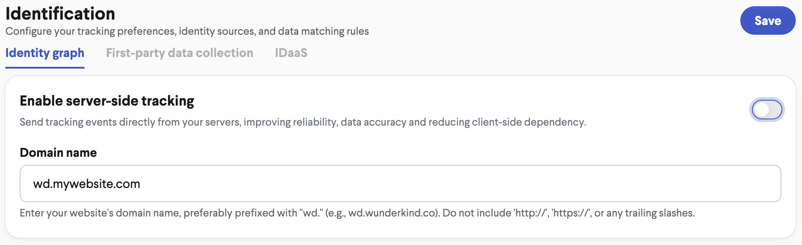Click the blue Save button
Image resolution: width=802 pixels, height=245 pixels.
pyautogui.click(x=768, y=20)
